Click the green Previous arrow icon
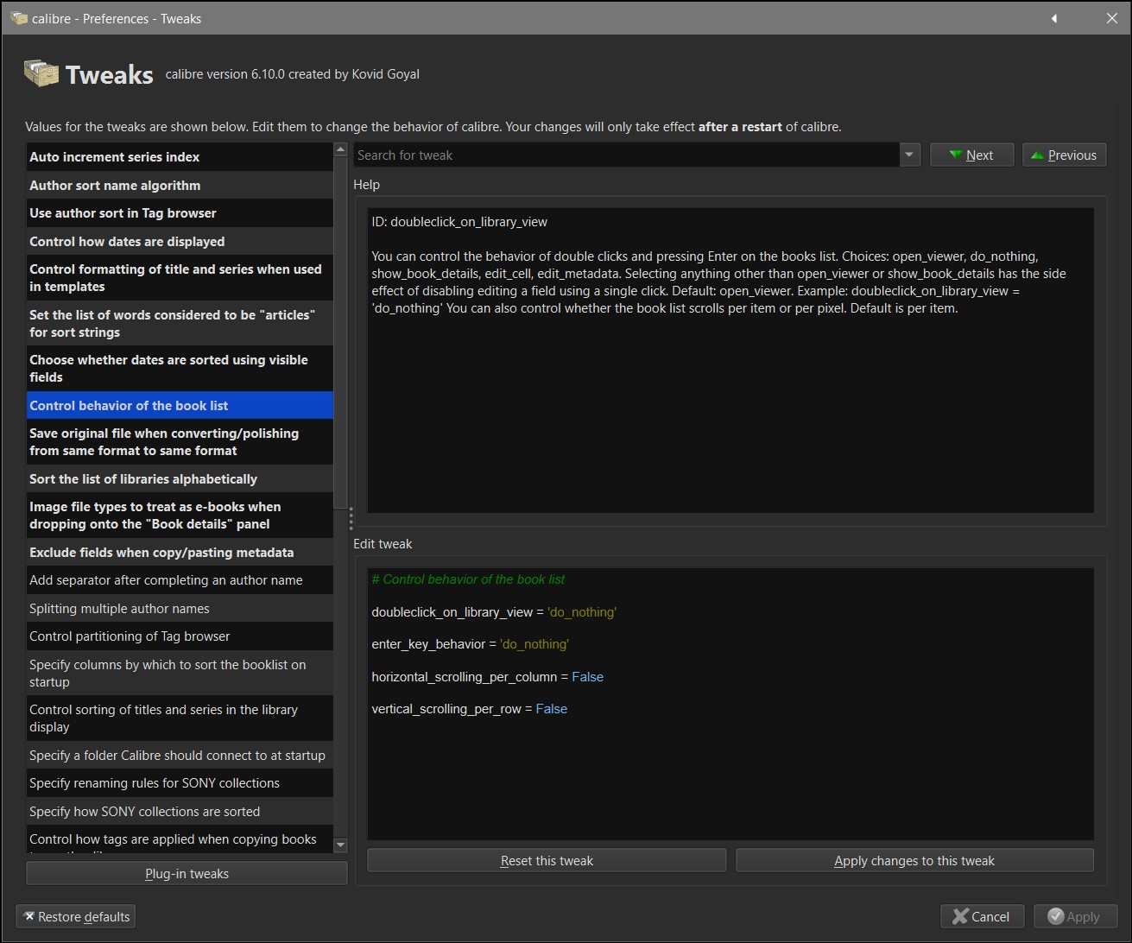 pos(1037,155)
